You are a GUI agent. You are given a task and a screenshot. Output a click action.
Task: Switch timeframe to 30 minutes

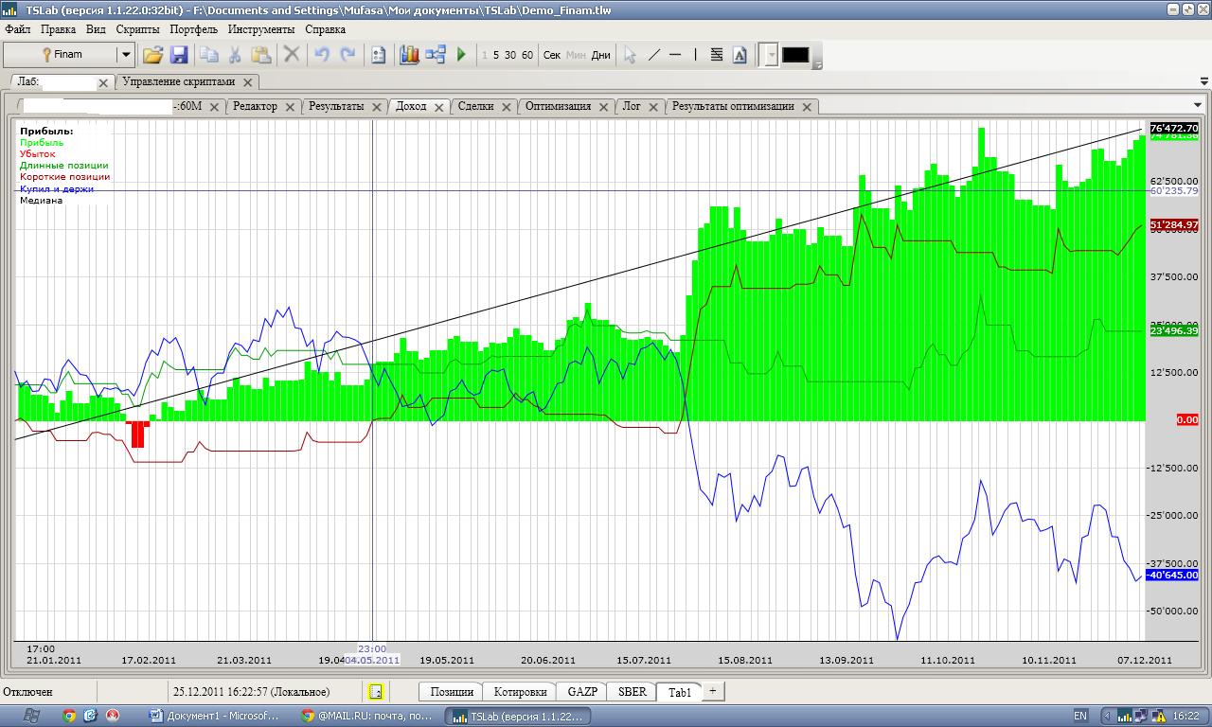[x=510, y=55]
